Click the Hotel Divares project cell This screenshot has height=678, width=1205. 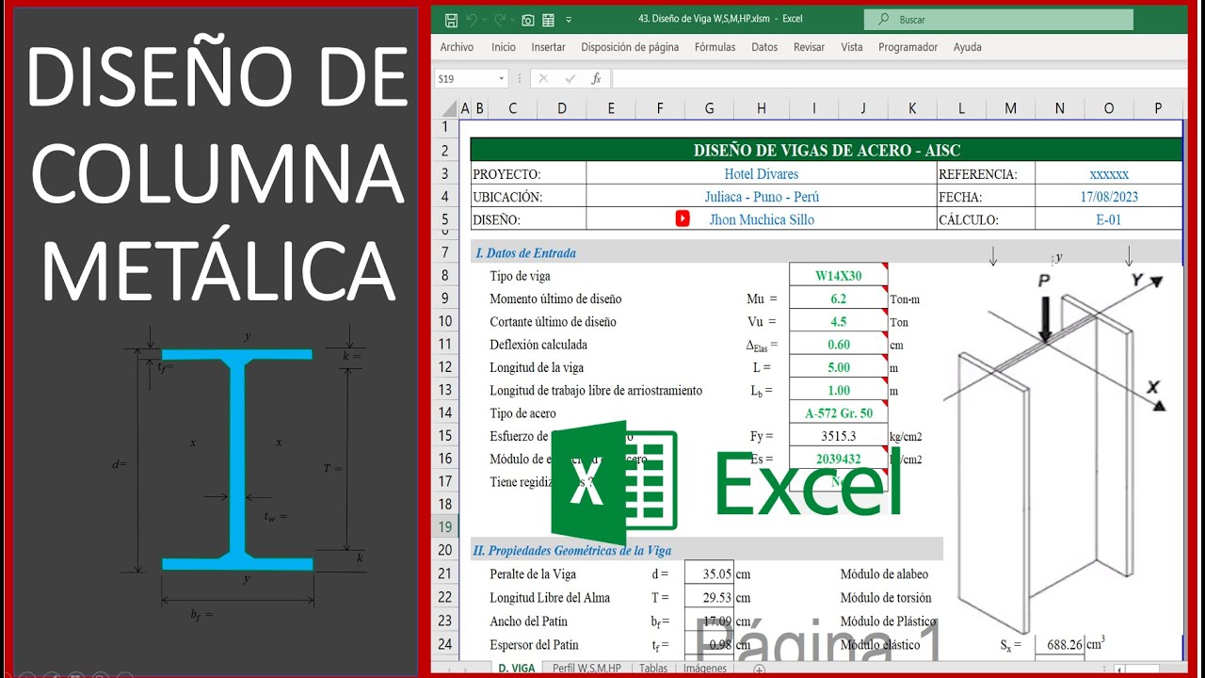761,174
